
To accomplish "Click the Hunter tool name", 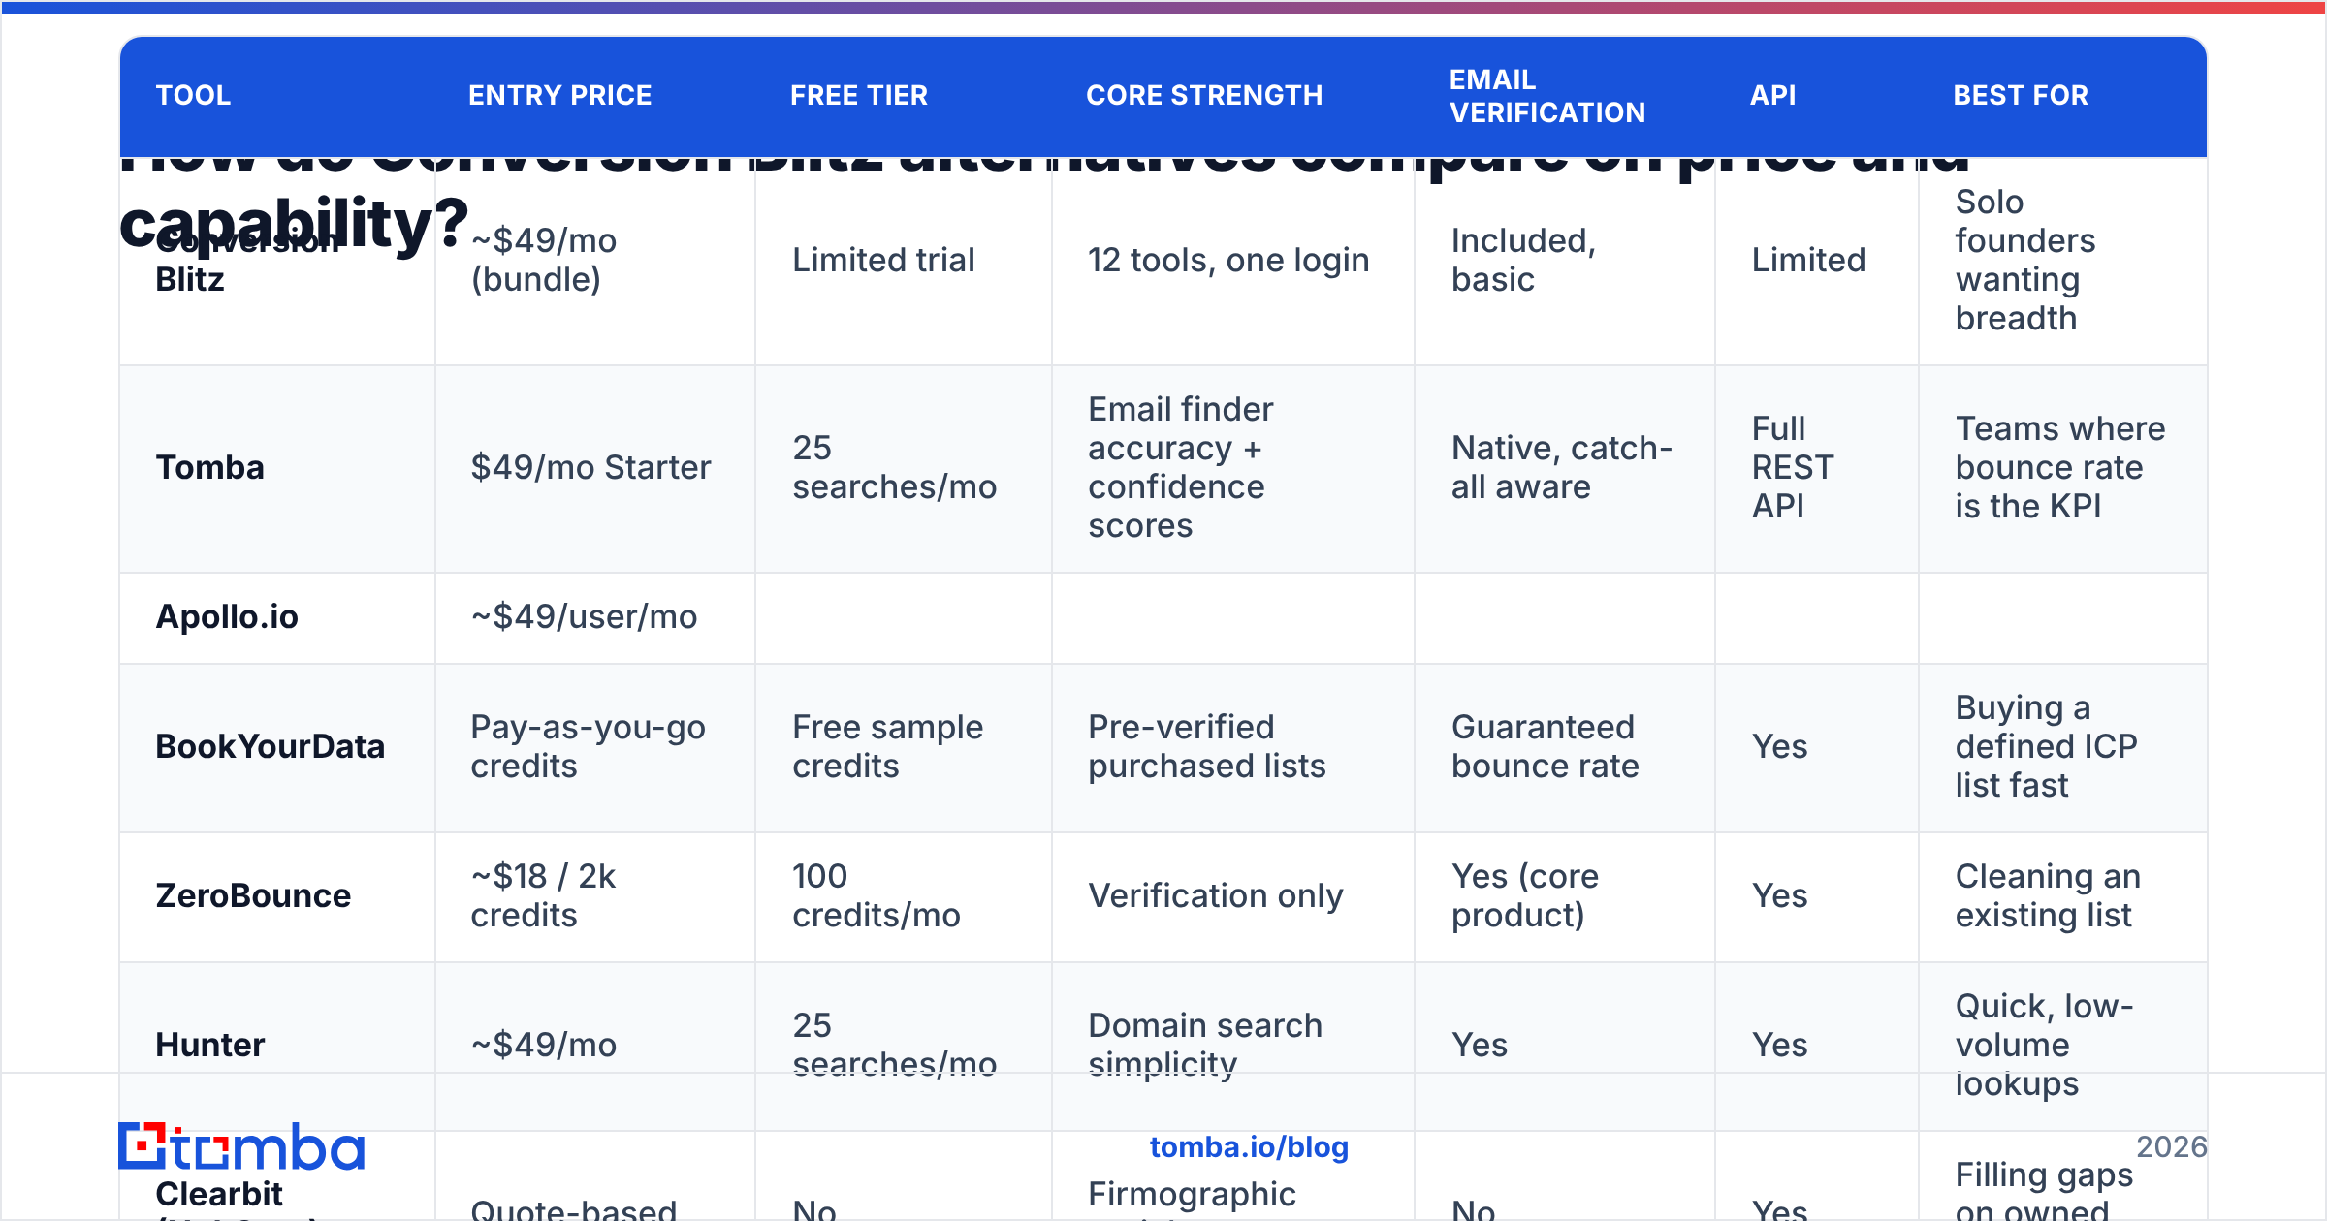I will (210, 1045).
